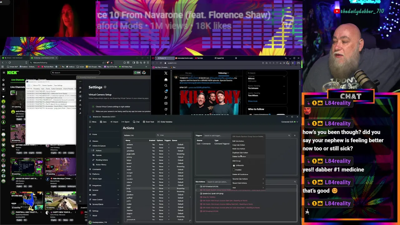The width and height of the screenshot is (400, 225).
Task: Open Custom Commands tab in Speaker.bot
Action: coord(57,88)
